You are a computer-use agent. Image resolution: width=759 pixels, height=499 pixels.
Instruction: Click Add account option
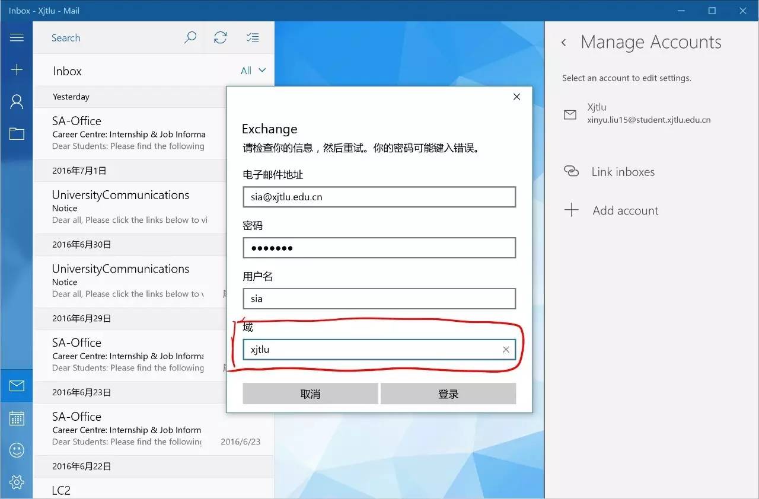[x=626, y=210]
